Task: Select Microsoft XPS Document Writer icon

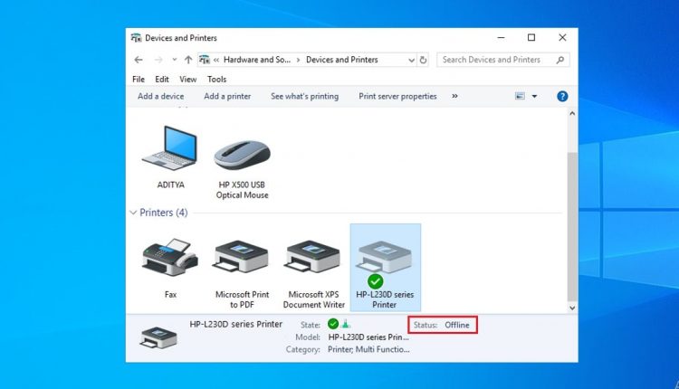Action: [313, 257]
